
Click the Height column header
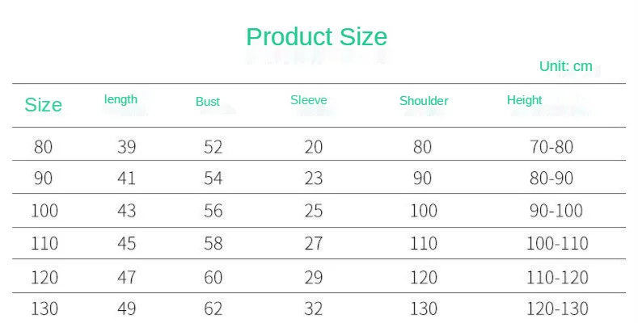pos(524,100)
